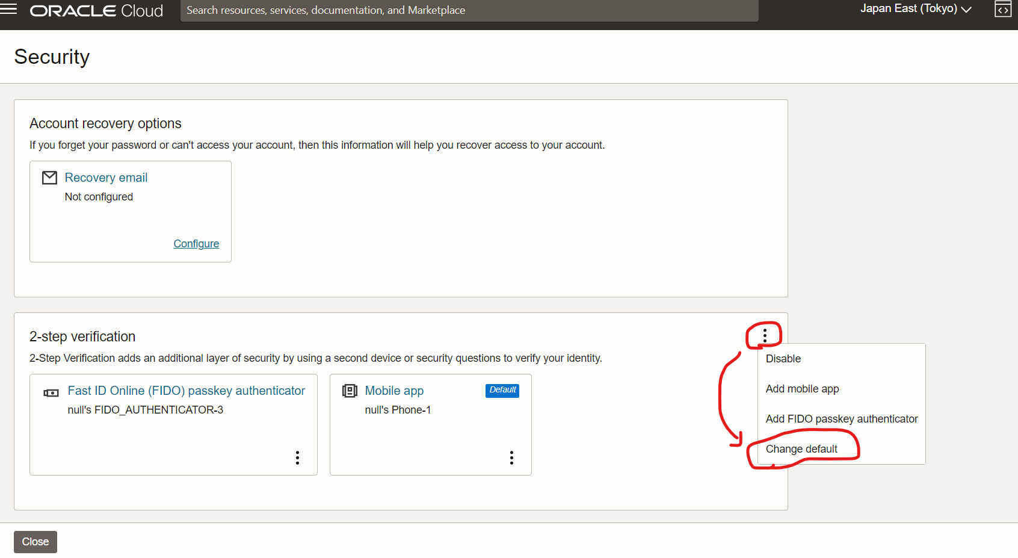Select Disable from the actions menu
The height and width of the screenshot is (558, 1018).
841,359
